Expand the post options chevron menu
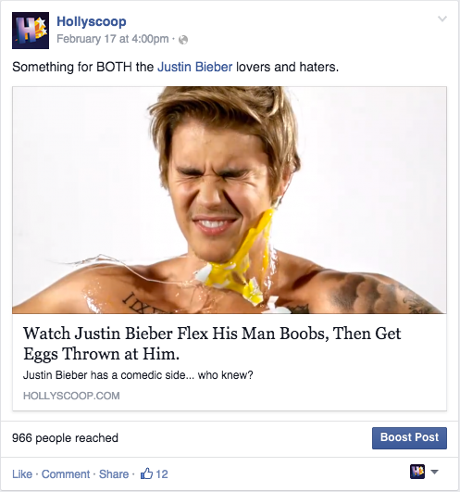 (442, 19)
